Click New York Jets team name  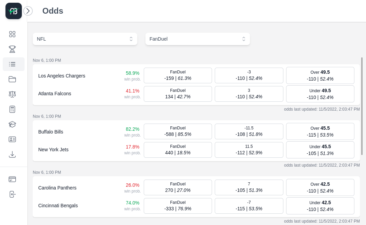(x=53, y=150)
